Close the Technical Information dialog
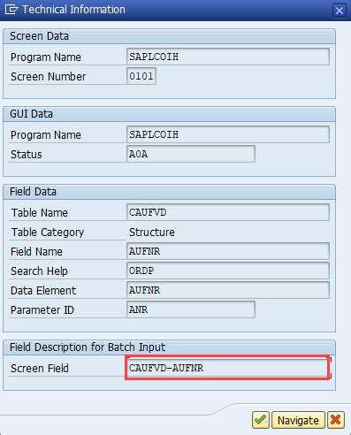 click(340, 11)
